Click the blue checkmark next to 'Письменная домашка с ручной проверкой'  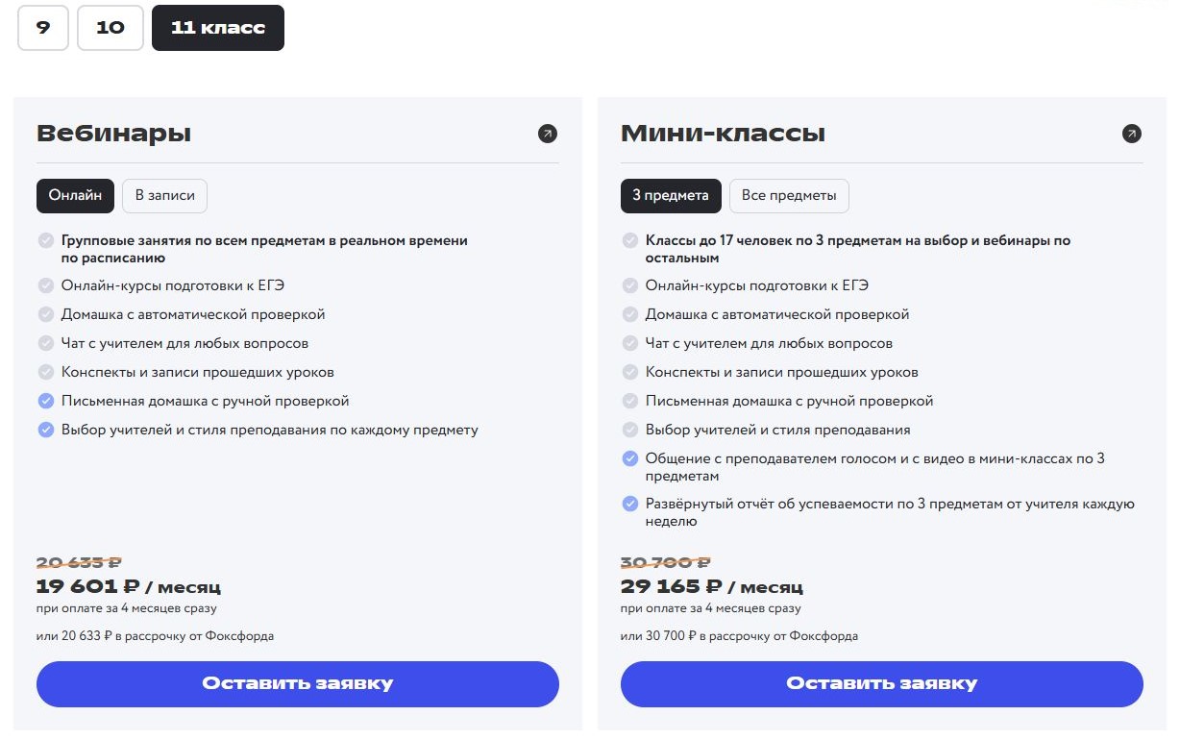45,402
